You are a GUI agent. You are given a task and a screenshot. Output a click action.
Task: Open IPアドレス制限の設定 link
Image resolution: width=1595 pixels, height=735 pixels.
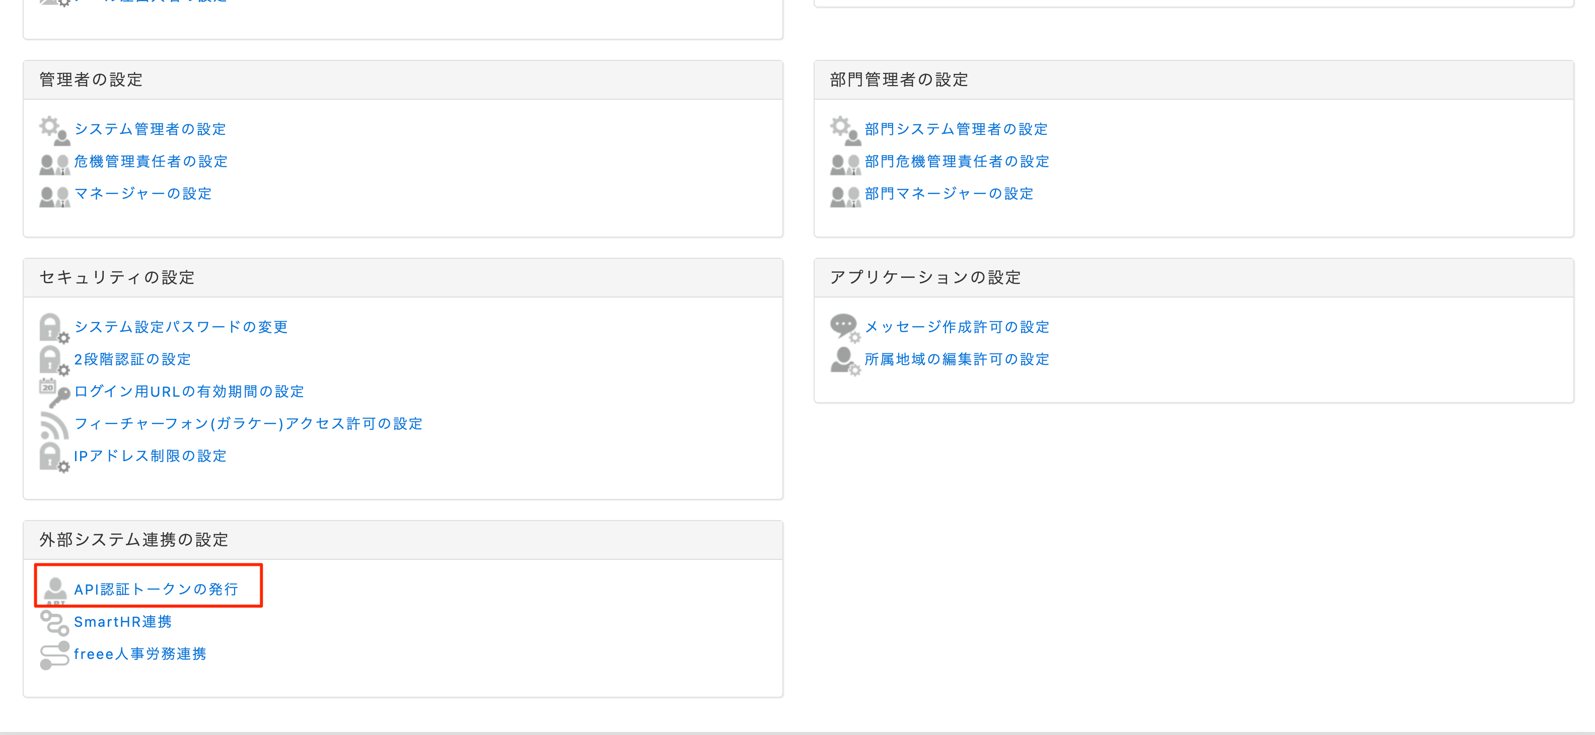(151, 457)
